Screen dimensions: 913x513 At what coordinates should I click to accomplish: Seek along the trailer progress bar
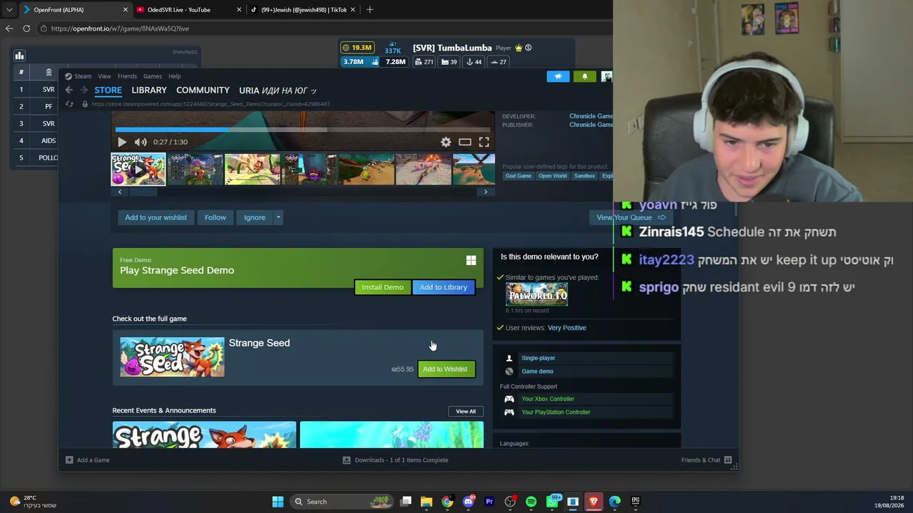click(x=303, y=130)
